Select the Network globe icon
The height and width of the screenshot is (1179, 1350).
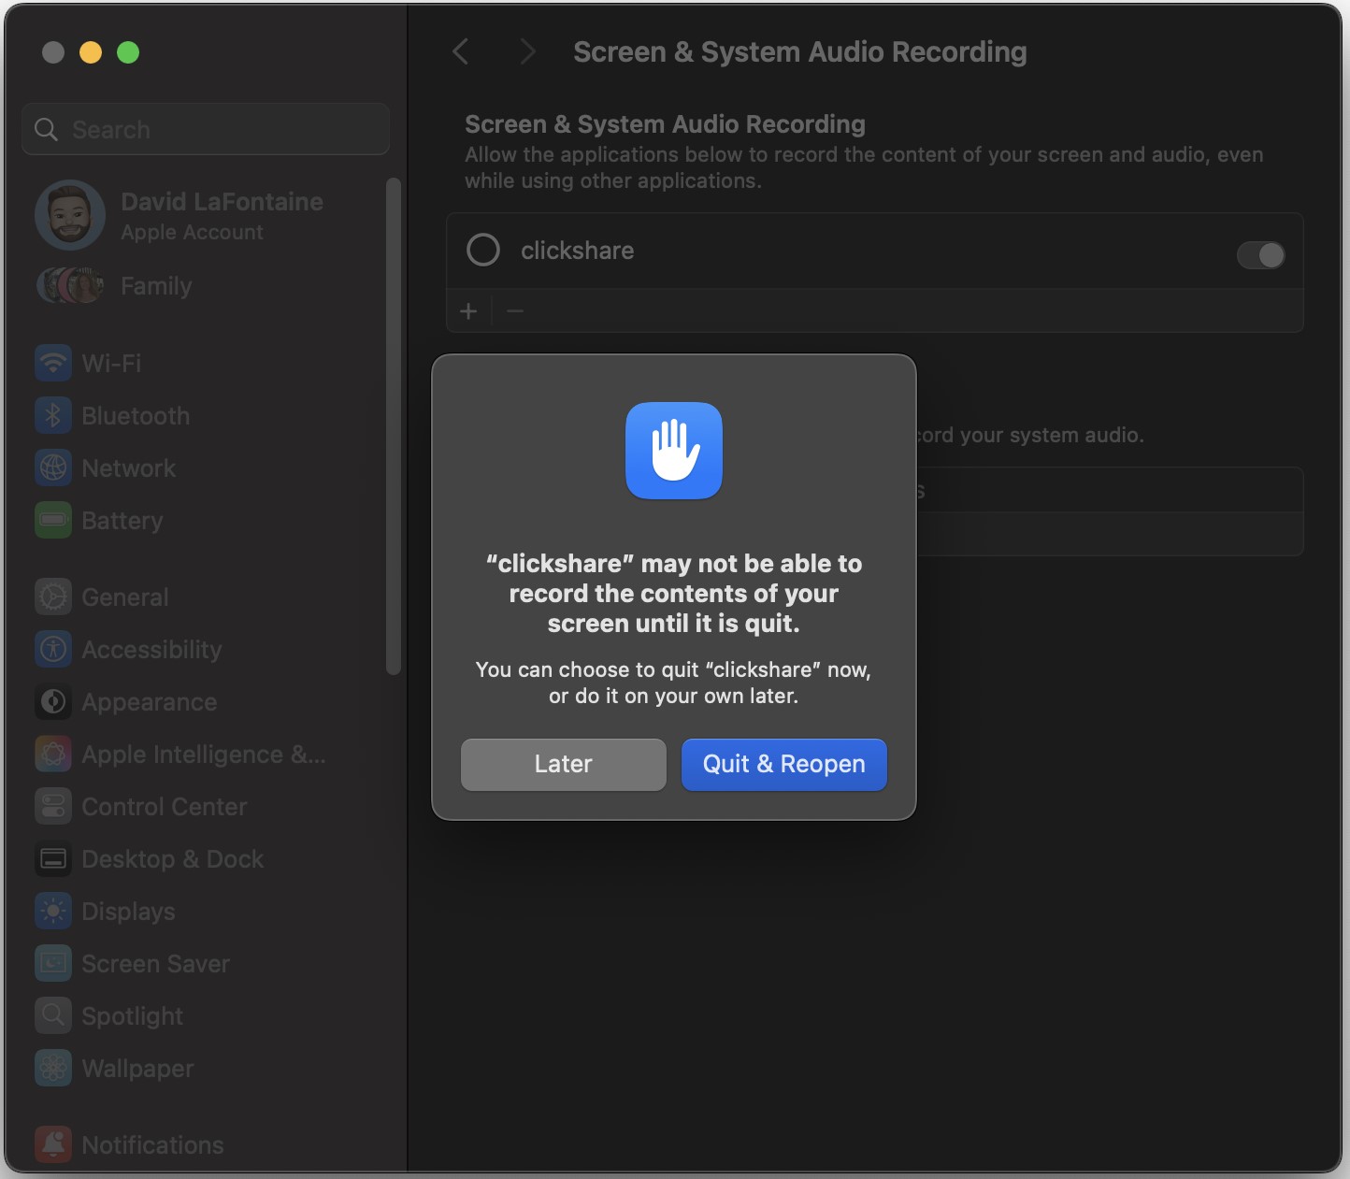pos(53,467)
